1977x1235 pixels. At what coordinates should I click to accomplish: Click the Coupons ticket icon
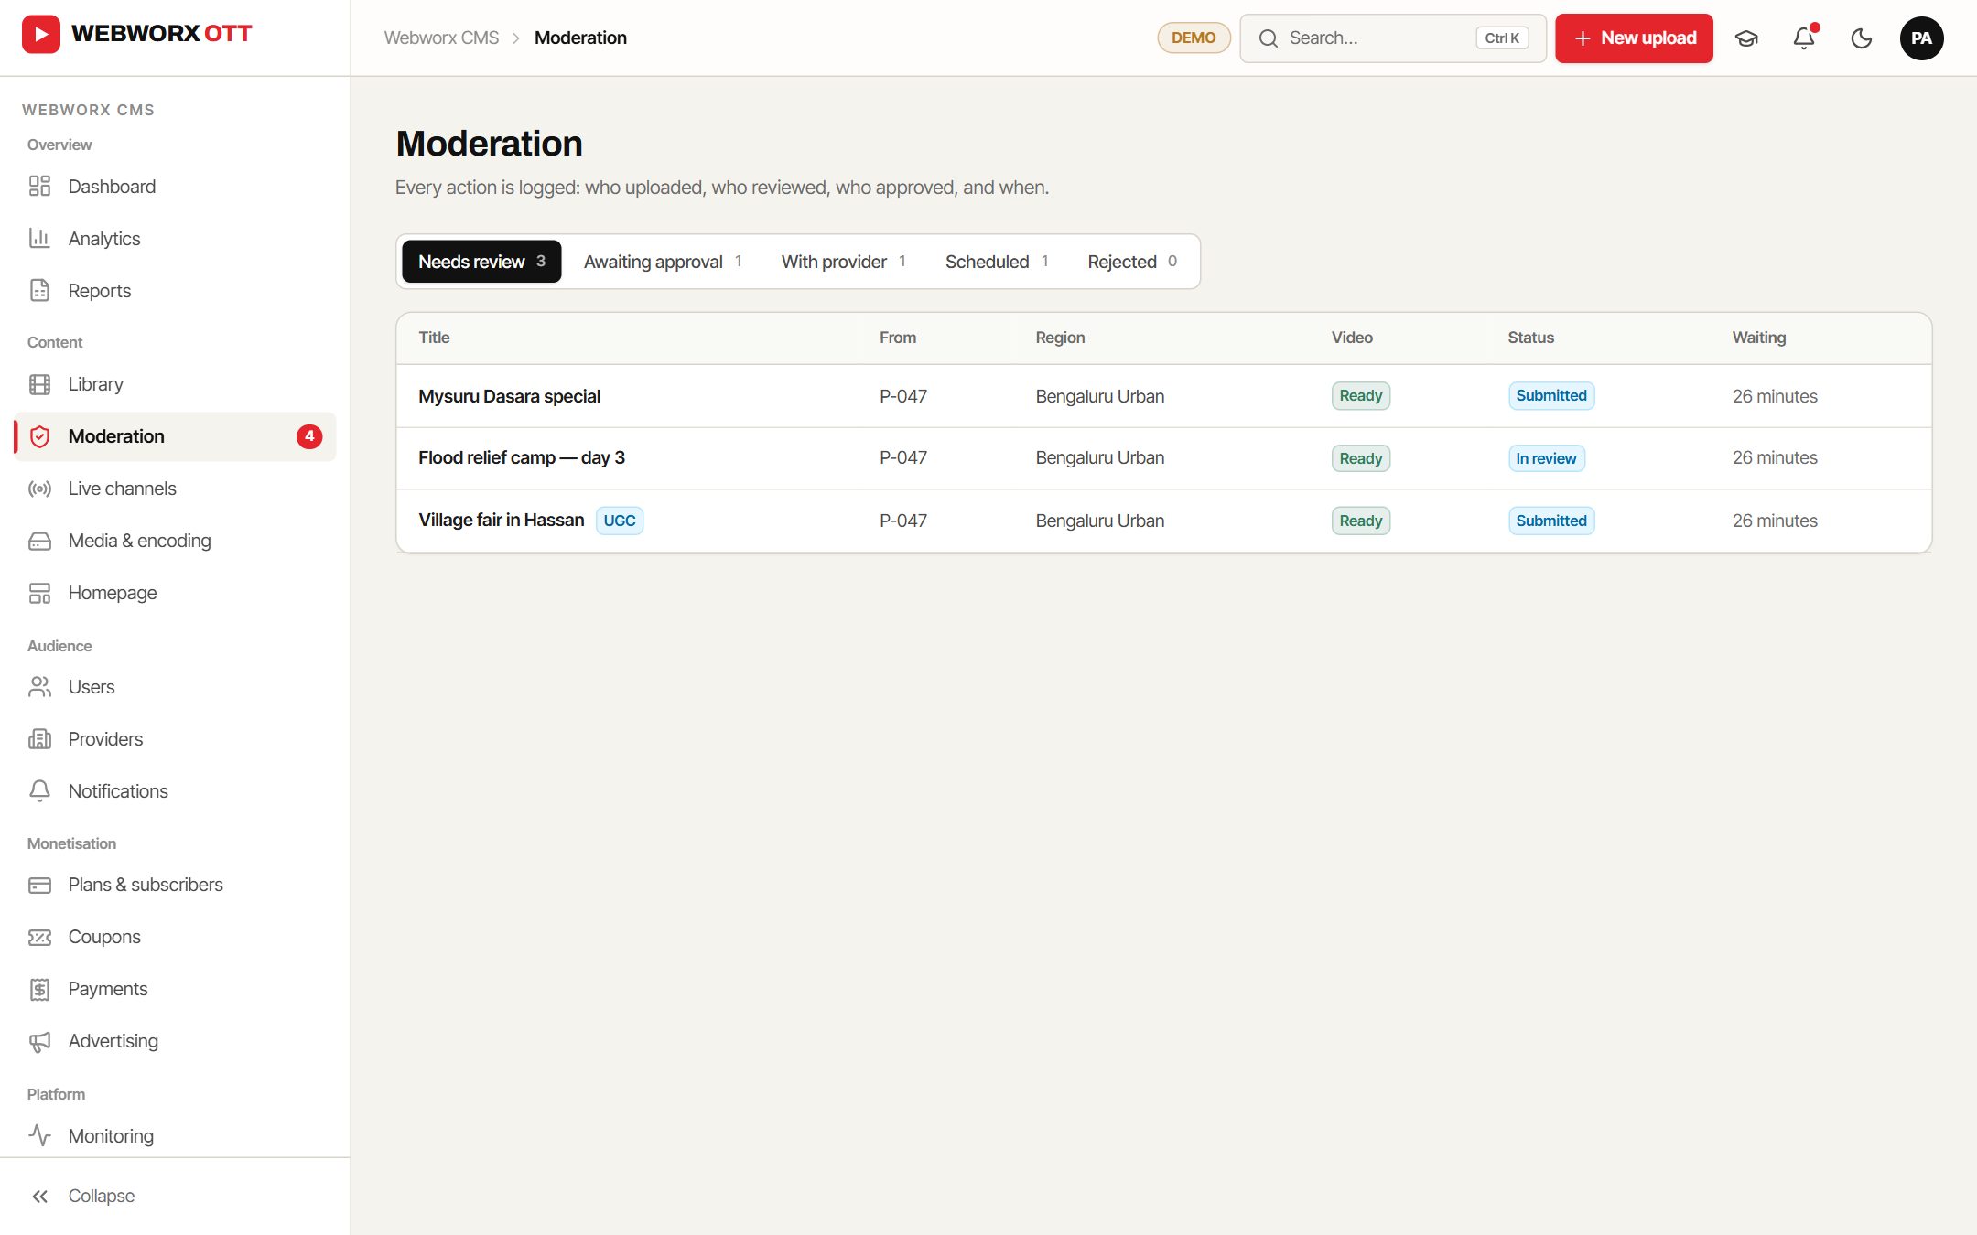point(39,937)
